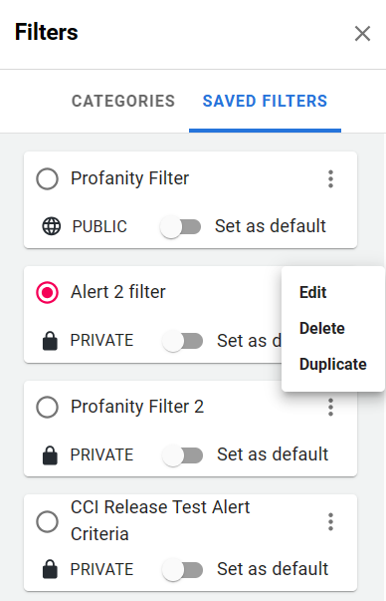Click the lock icon on Profanity Filter 2
The image size is (386, 601).
tap(50, 454)
